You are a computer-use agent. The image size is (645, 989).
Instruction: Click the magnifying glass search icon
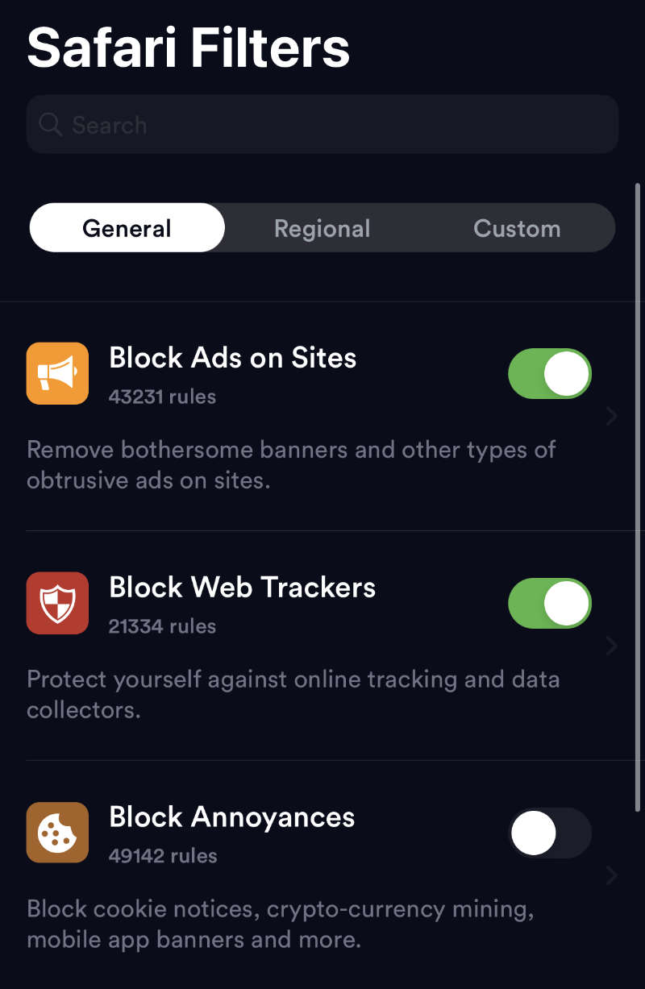pos(50,124)
